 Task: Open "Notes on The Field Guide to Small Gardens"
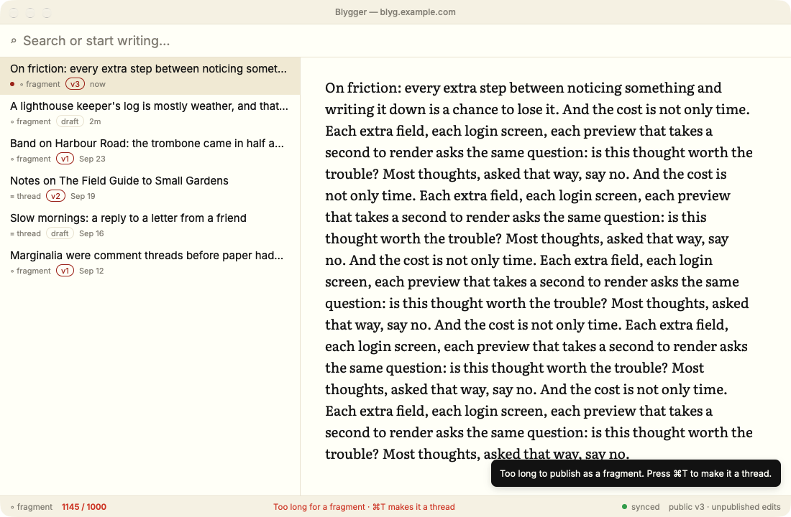coord(150,188)
